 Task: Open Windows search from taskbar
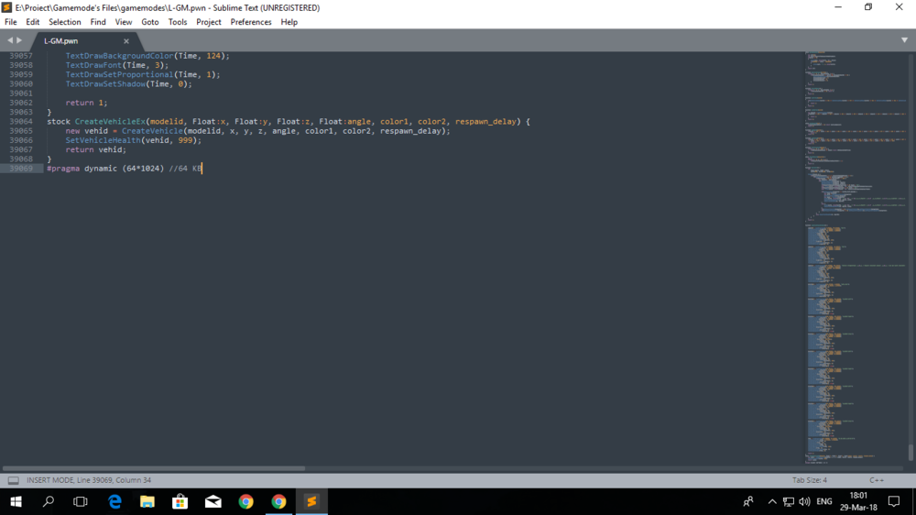49,501
